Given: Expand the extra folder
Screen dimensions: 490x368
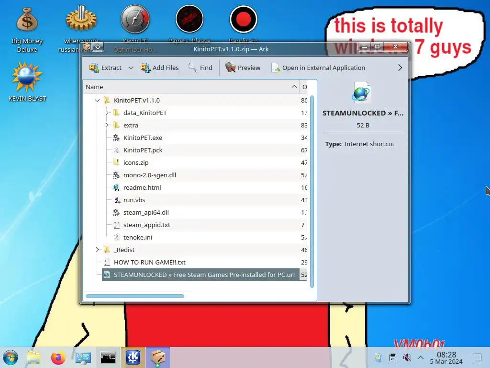Looking at the screenshot, I should [107, 125].
